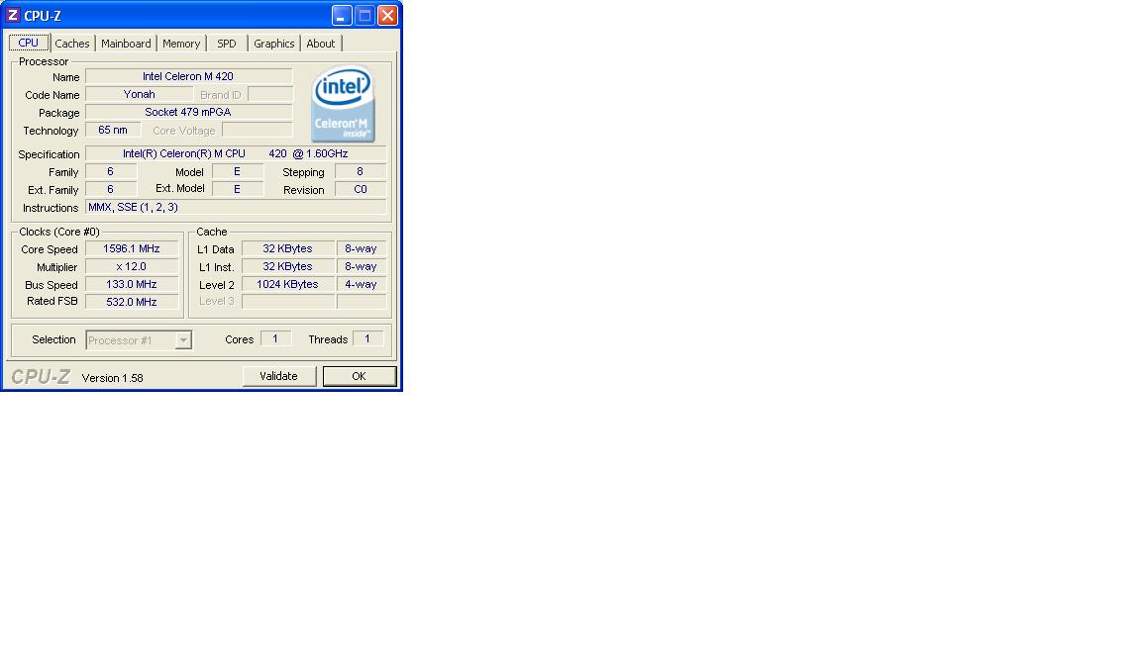1144x665 pixels.
Task: Click the Version 1.58 text
Action: pos(112,378)
